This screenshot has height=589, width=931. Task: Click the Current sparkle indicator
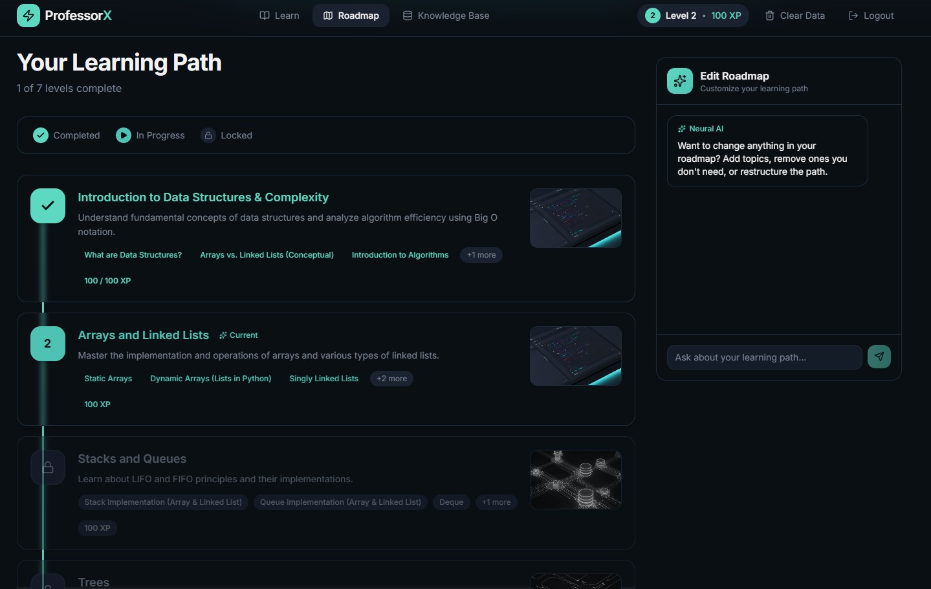coord(239,335)
